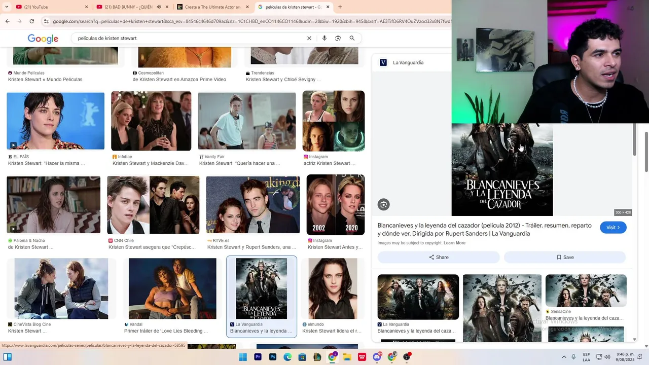649x365 pixels.
Task: Close the YouTube tab
Action: coord(86,7)
